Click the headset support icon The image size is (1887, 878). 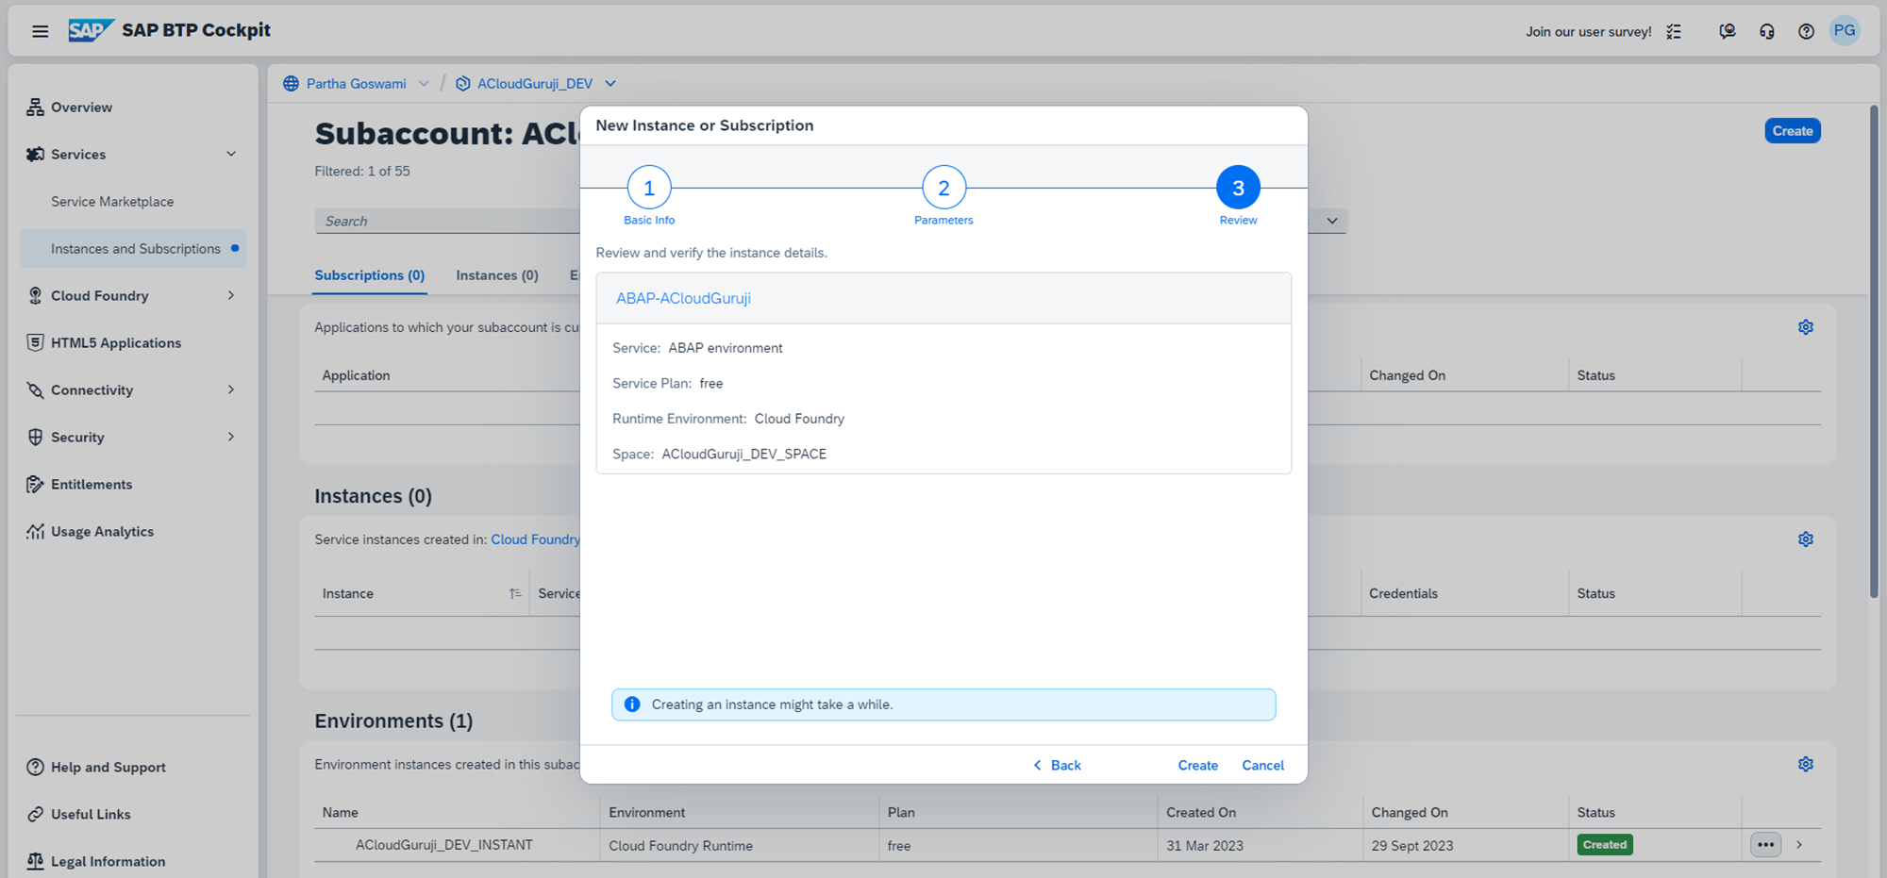(x=1766, y=31)
